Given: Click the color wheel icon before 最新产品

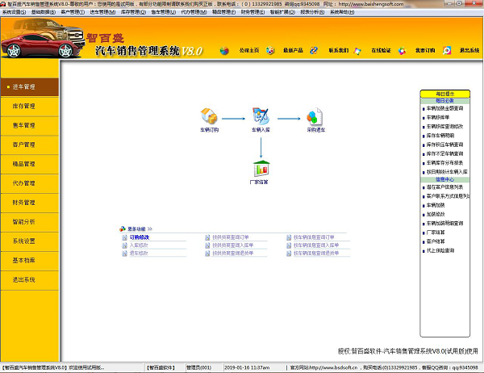Looking at the screenshot, I should (270, 50).
